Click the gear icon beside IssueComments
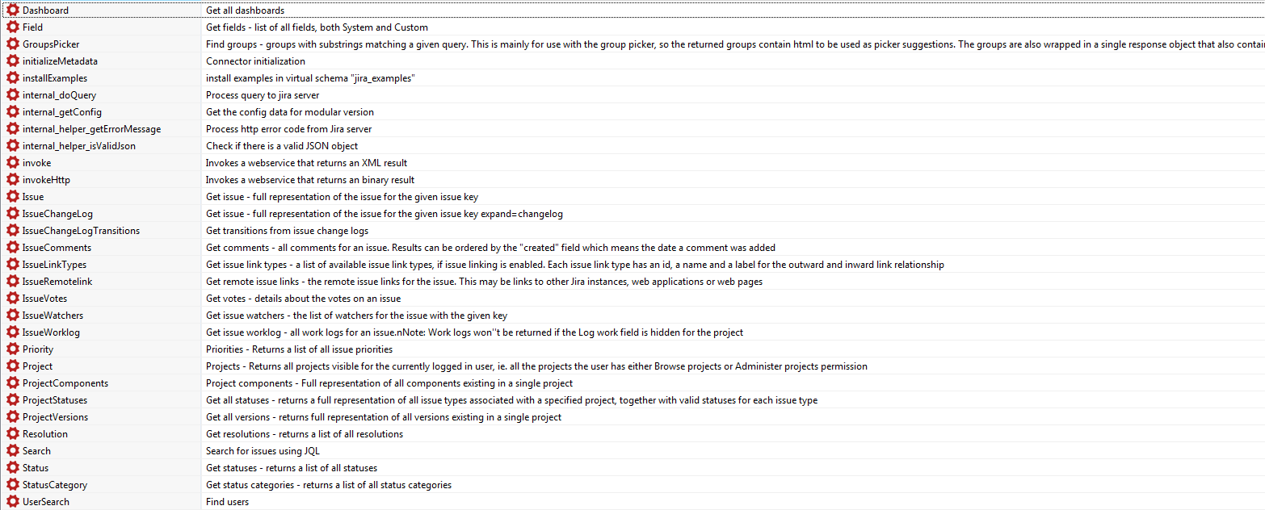1265x510 pixels. coord(13,248)
